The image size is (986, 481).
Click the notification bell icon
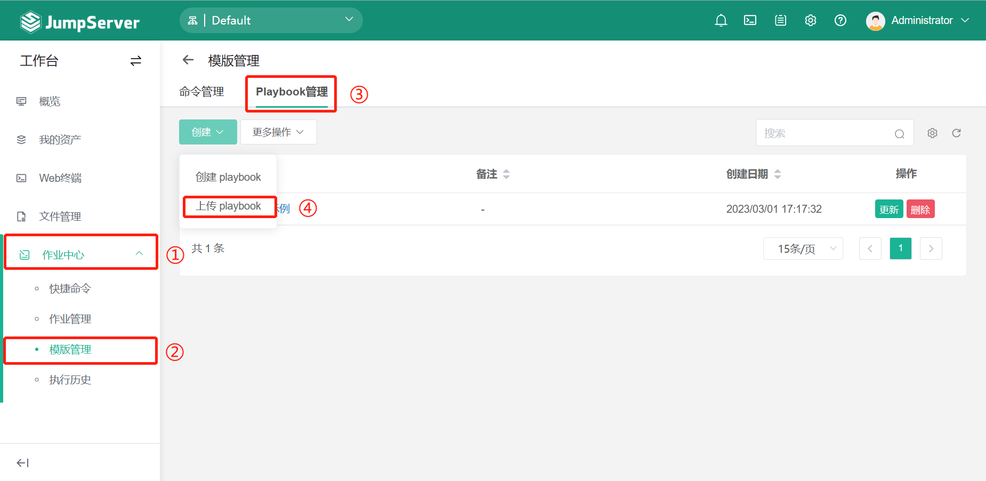[721, 20]
